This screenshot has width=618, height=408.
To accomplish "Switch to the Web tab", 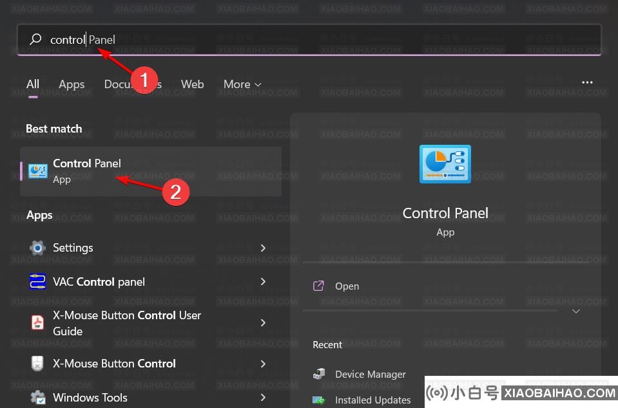I will pyautogui.click(x=192, y=84).
